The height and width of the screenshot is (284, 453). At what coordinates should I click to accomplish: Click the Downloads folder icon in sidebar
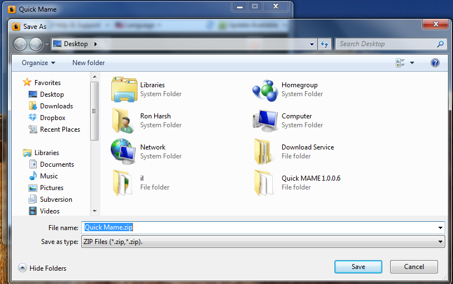coord(33,106)
